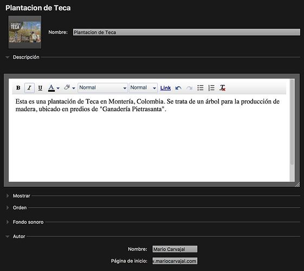Toggle italic formatting button
Image resolution: width=304 pixels, height=271 pixels.
click(x=29, y=88)
